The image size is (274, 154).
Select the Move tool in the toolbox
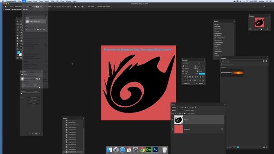coord(18,22)
